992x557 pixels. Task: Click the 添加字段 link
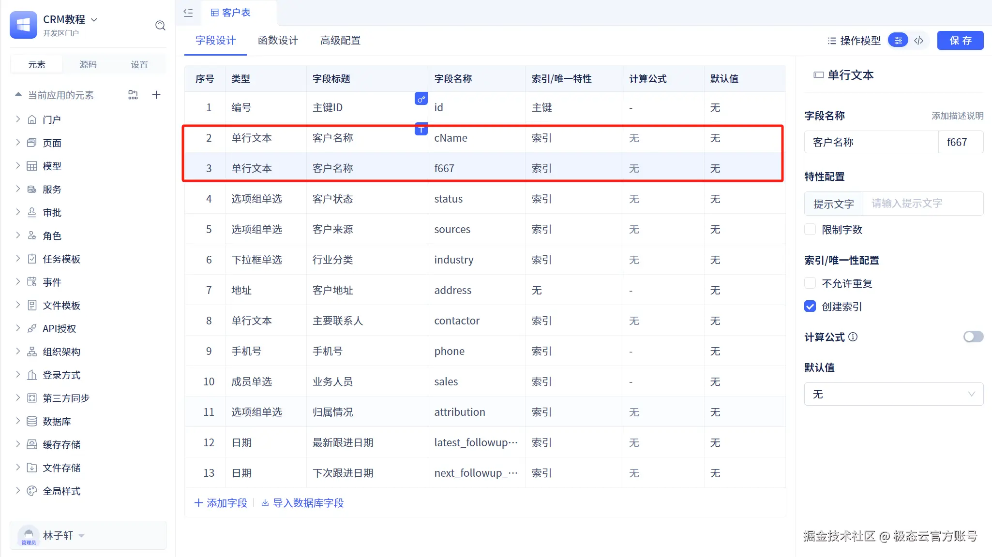221,503
